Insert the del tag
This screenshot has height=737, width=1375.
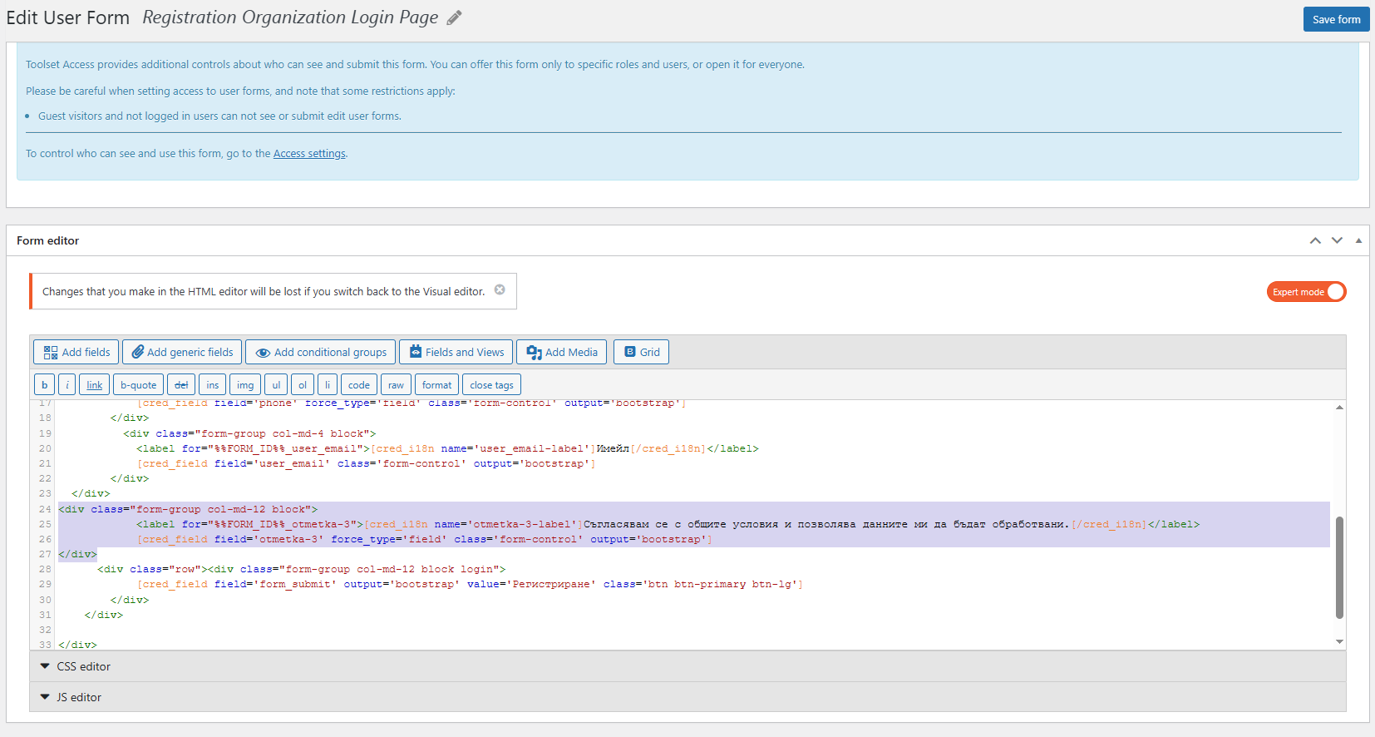pyautogui.click(x=181, y=384)
